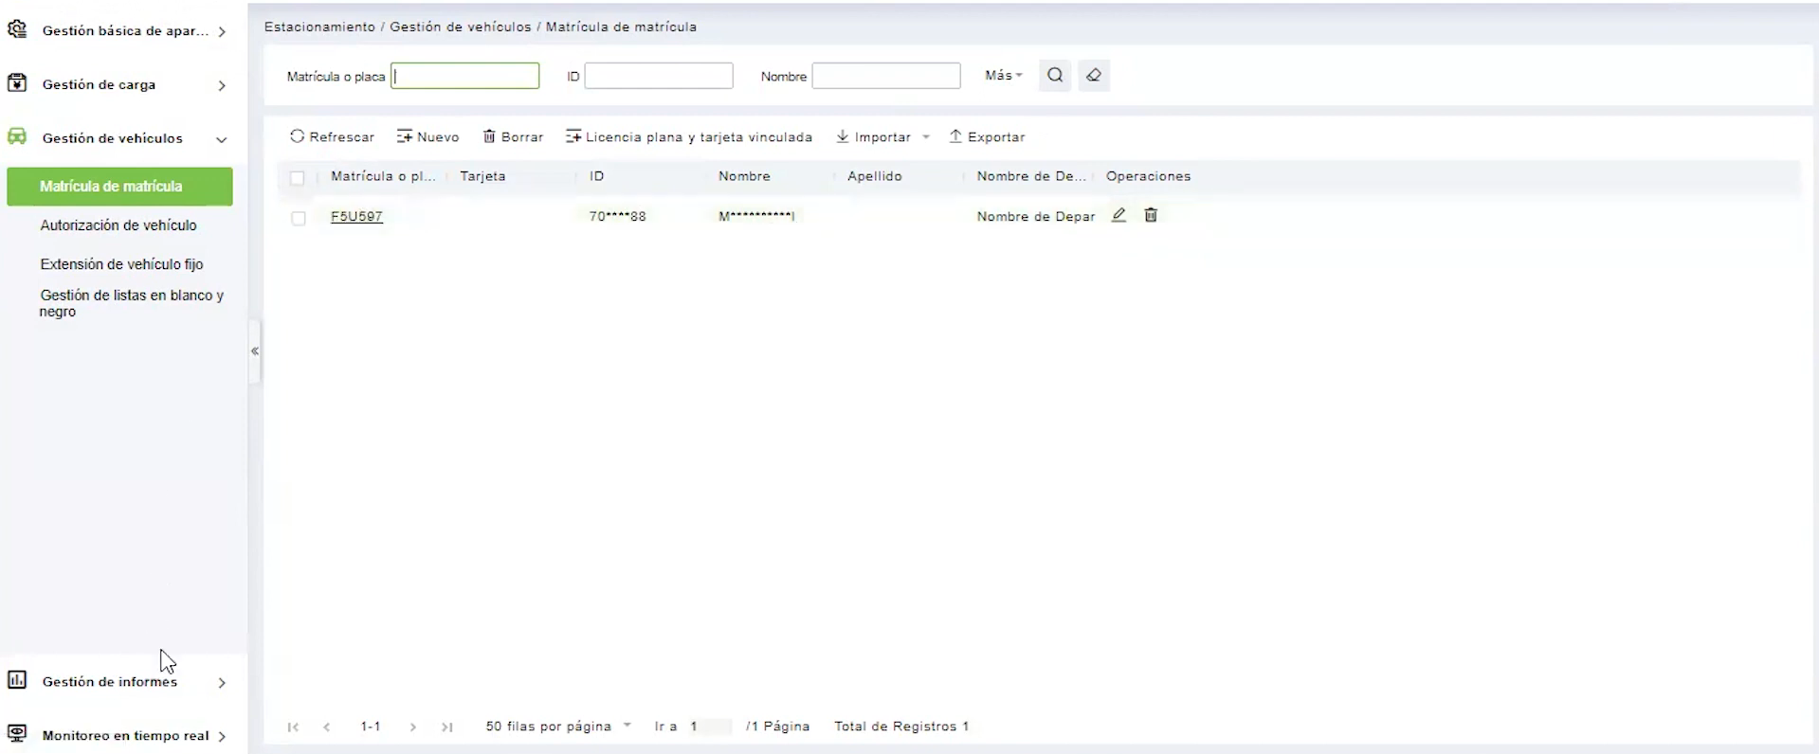Click the Nuevo button

click(x=427, y=137)
